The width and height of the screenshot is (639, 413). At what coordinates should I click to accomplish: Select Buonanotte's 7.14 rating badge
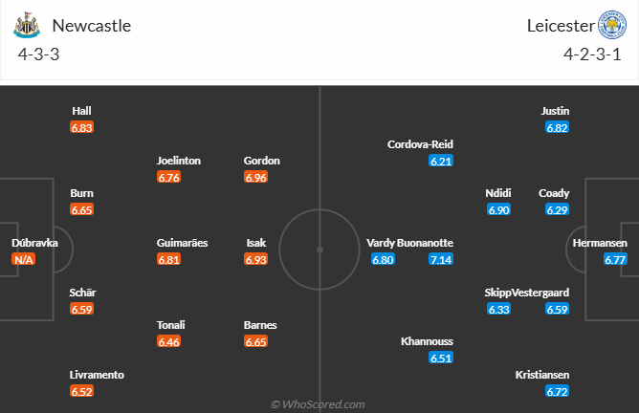[x=441, y=259]
